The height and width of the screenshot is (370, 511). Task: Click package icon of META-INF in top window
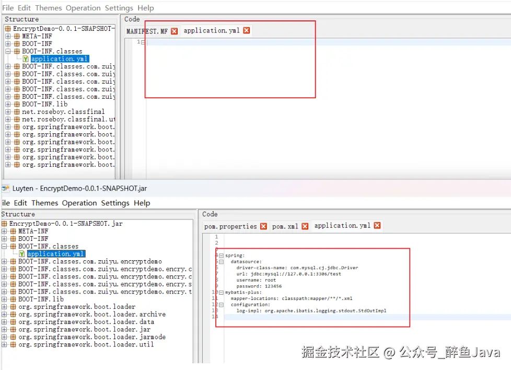coord(17,36)
